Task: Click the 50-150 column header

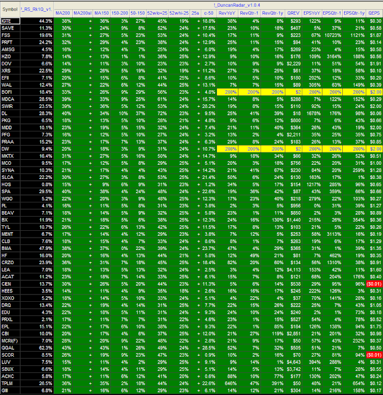Action: pos(138,14)
